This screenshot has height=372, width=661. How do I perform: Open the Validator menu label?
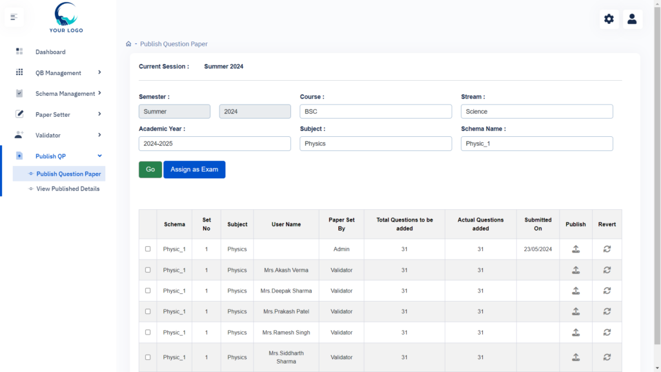[48, 136]
